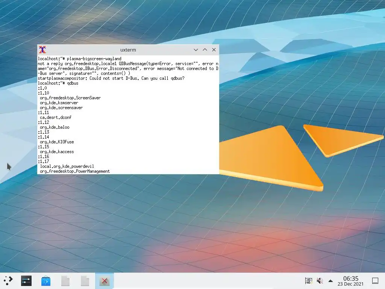Click the ':1.17' connection line
Viewport: 385px width, 289px height.
(x=44, y=161)
